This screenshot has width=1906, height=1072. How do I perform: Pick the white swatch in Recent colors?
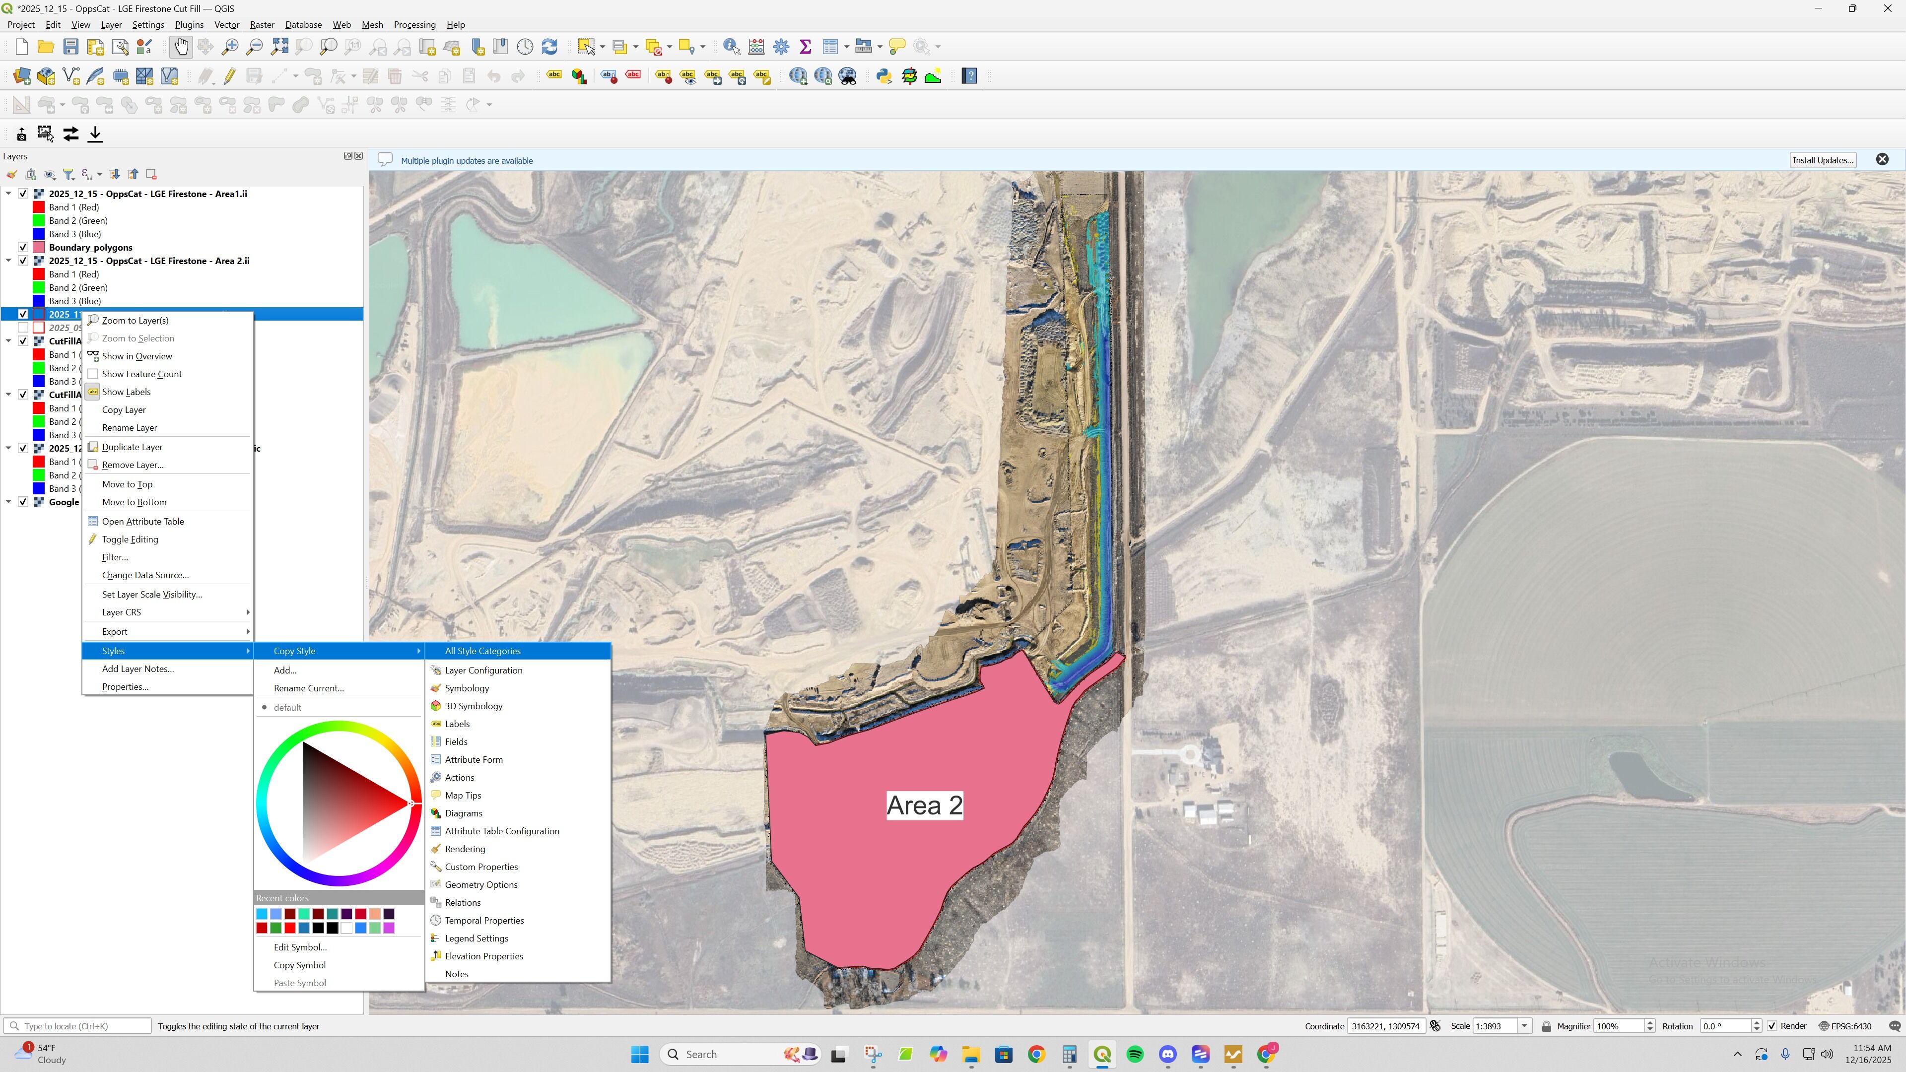point(346,928)
